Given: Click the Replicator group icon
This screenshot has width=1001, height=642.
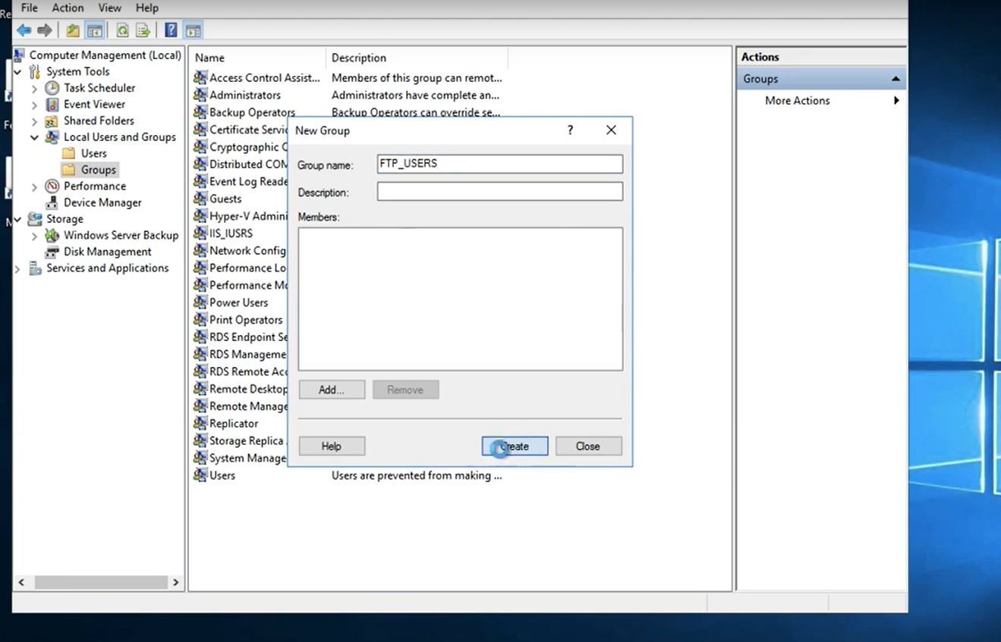Looking at the screenshot, I should (x=200, y=424).
